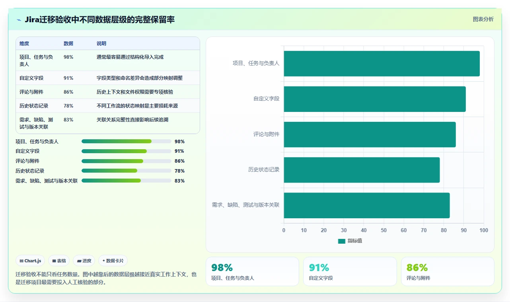Screen dimensions: 510x302
Task: Click the 项目、任务与负责人 progress bar
Action: [126, 141]
